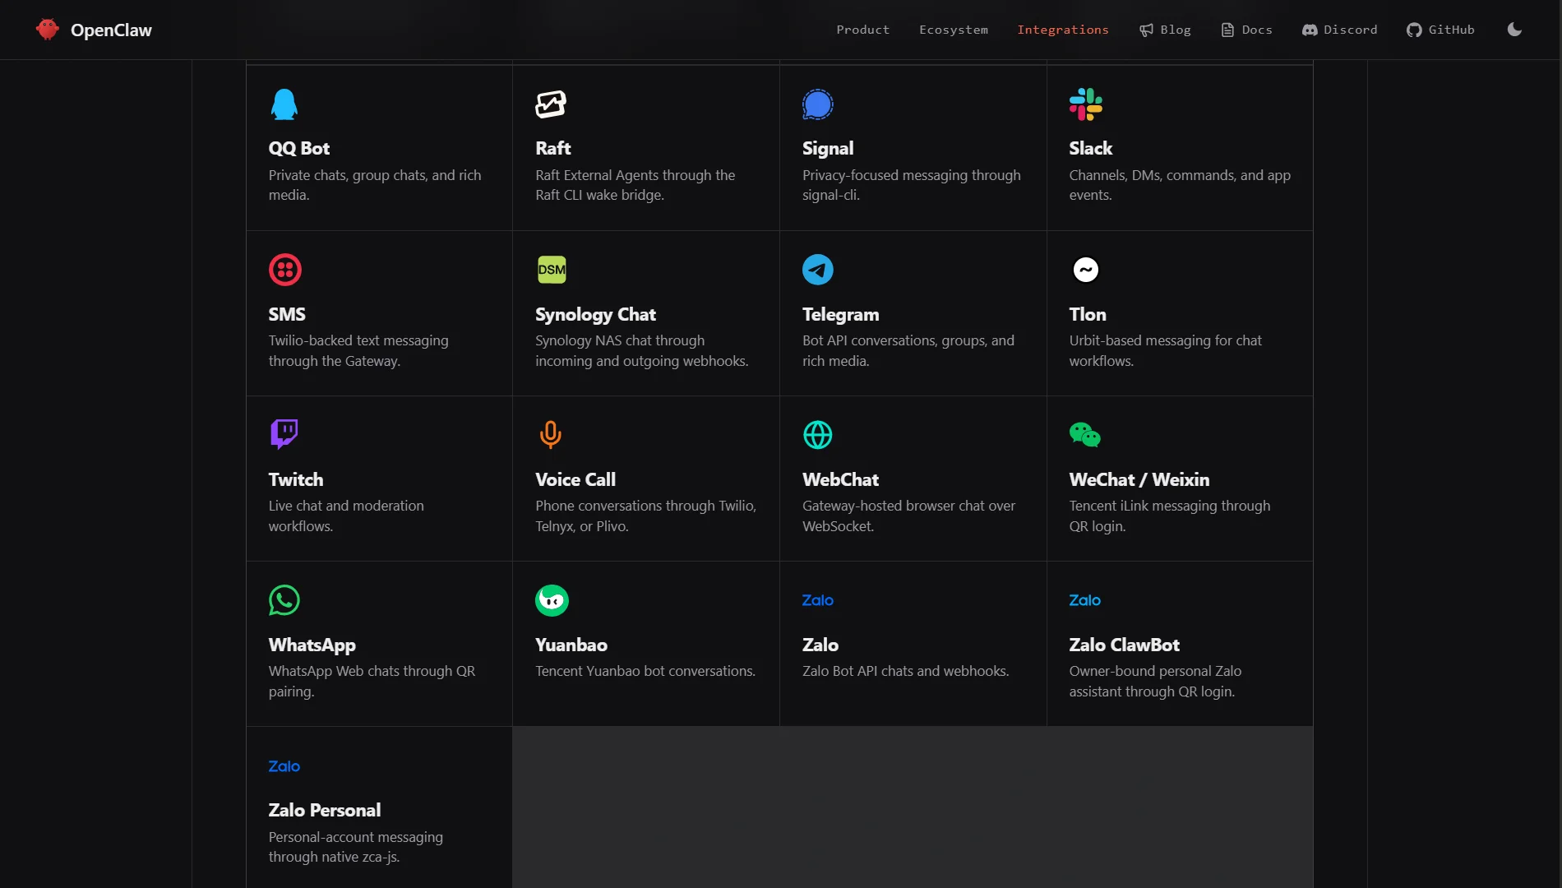Select the Tlon card heading
The height and width of the screenshot is (888, 1562).
[1088, 314]
